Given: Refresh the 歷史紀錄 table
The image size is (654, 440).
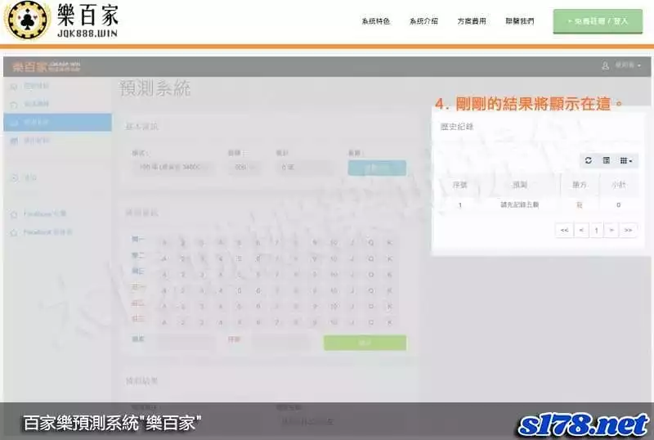Looking at the screenshot, I should point(588,160).
